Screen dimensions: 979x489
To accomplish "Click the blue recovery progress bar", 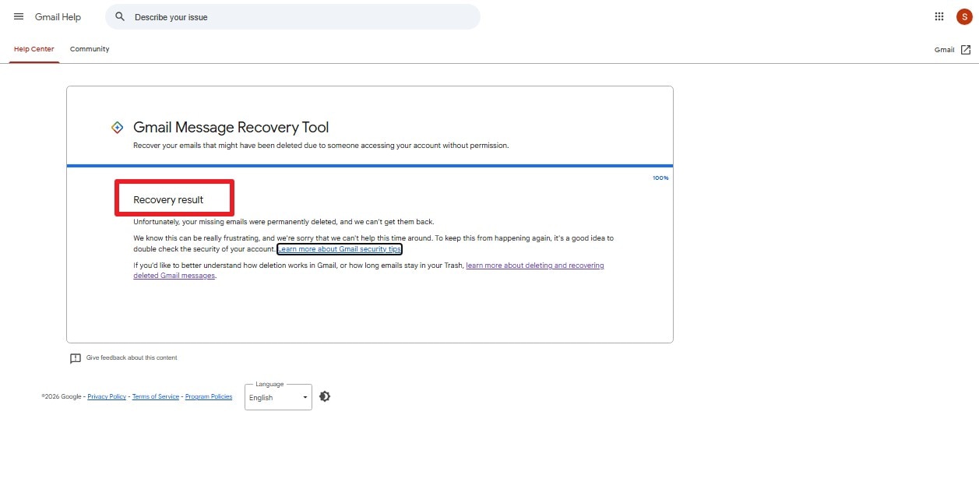I will (x=370, y=166).
